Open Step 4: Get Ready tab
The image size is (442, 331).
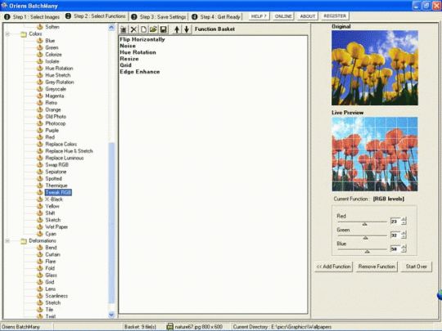[216, 17]
